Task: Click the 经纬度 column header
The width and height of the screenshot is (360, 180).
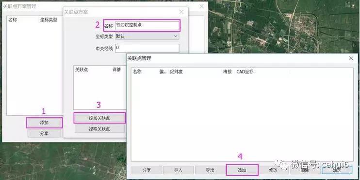Action: tap(176, 72)
